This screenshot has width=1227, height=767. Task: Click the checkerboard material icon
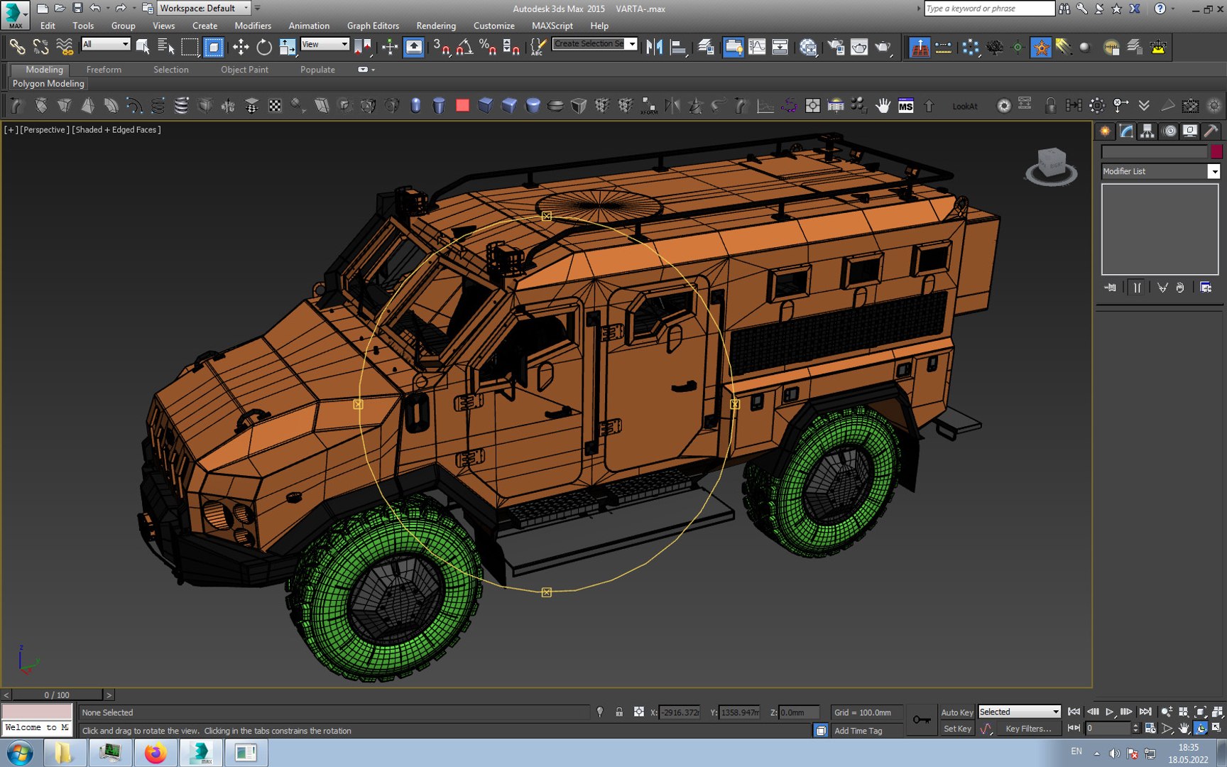(275, 106)
